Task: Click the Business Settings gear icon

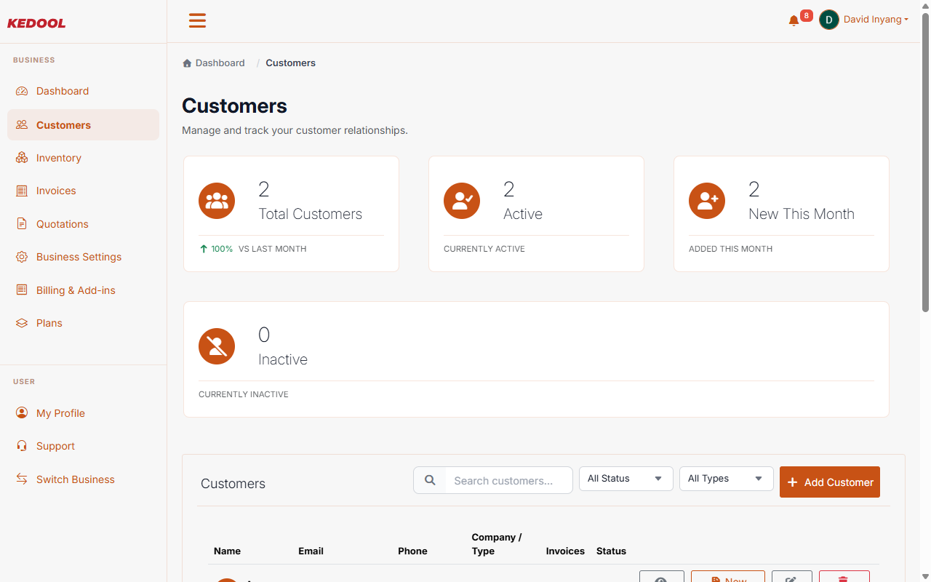Action: [x=22, y=257]
